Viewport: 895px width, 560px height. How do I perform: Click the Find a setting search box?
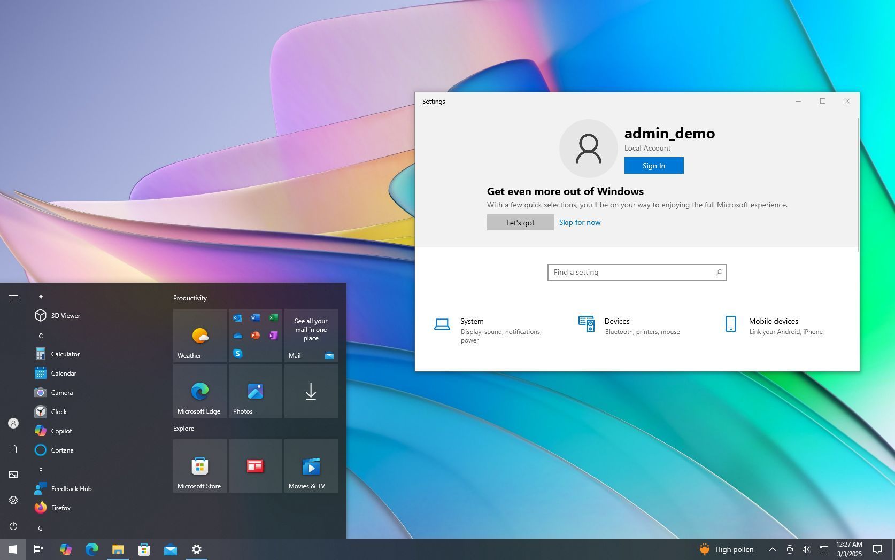pos(636,272)
